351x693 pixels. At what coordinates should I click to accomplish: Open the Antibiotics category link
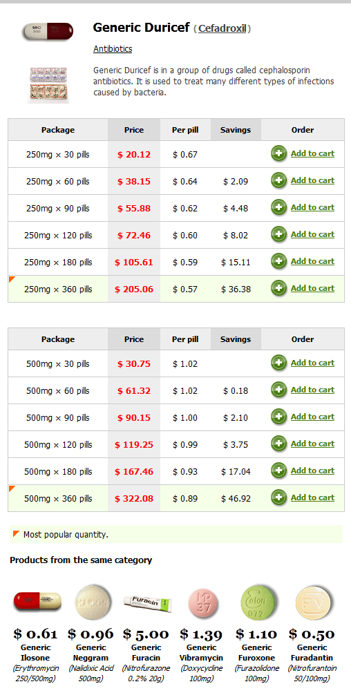coord(113,49)
